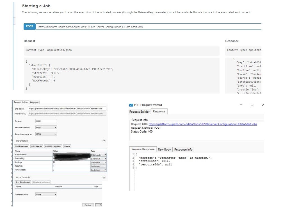Collapse the Attachments section
This screenshot has height=209, width=292.
coord(104,177)
